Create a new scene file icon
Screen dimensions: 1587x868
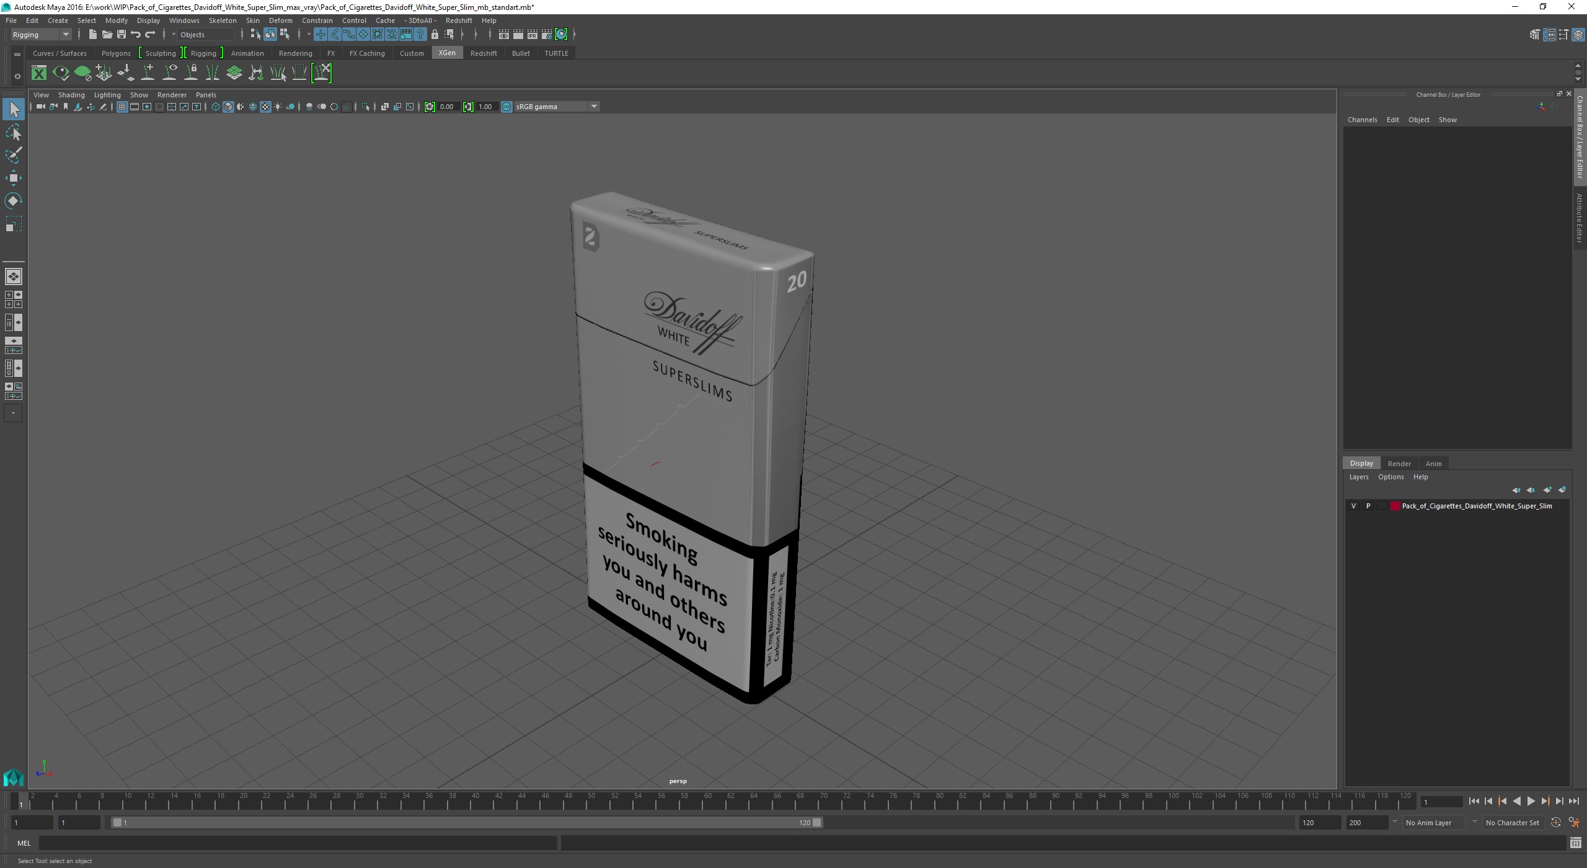(x=92, y=34)
